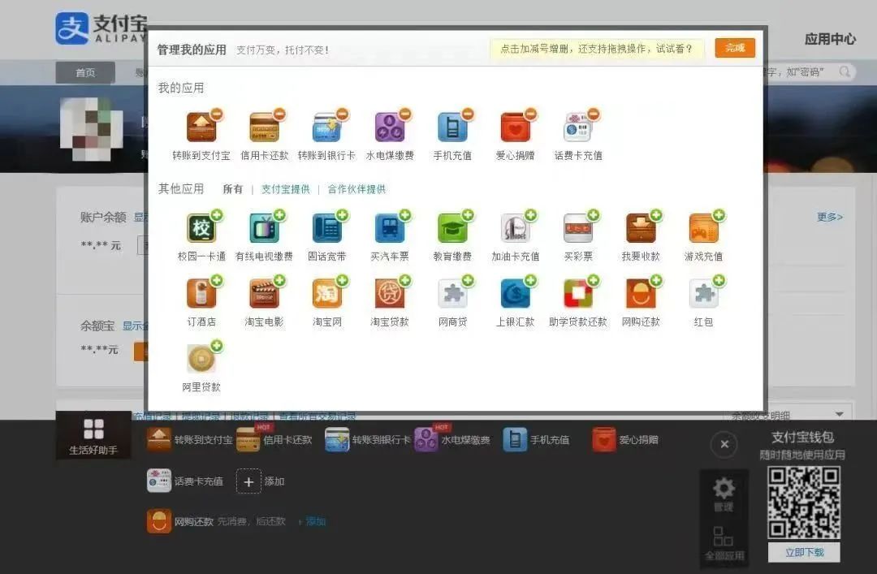Viewport: 877px width, 574px height.
Task: Open the 淘宝电影 movie icon
Action: coord(264,294)
